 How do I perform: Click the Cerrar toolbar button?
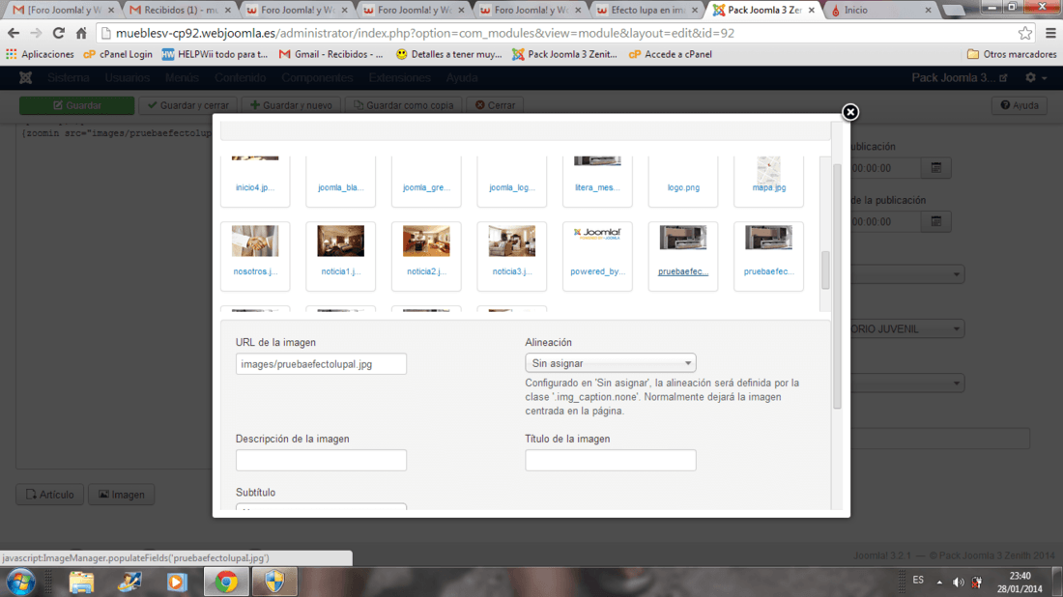[x=495, y=105]
